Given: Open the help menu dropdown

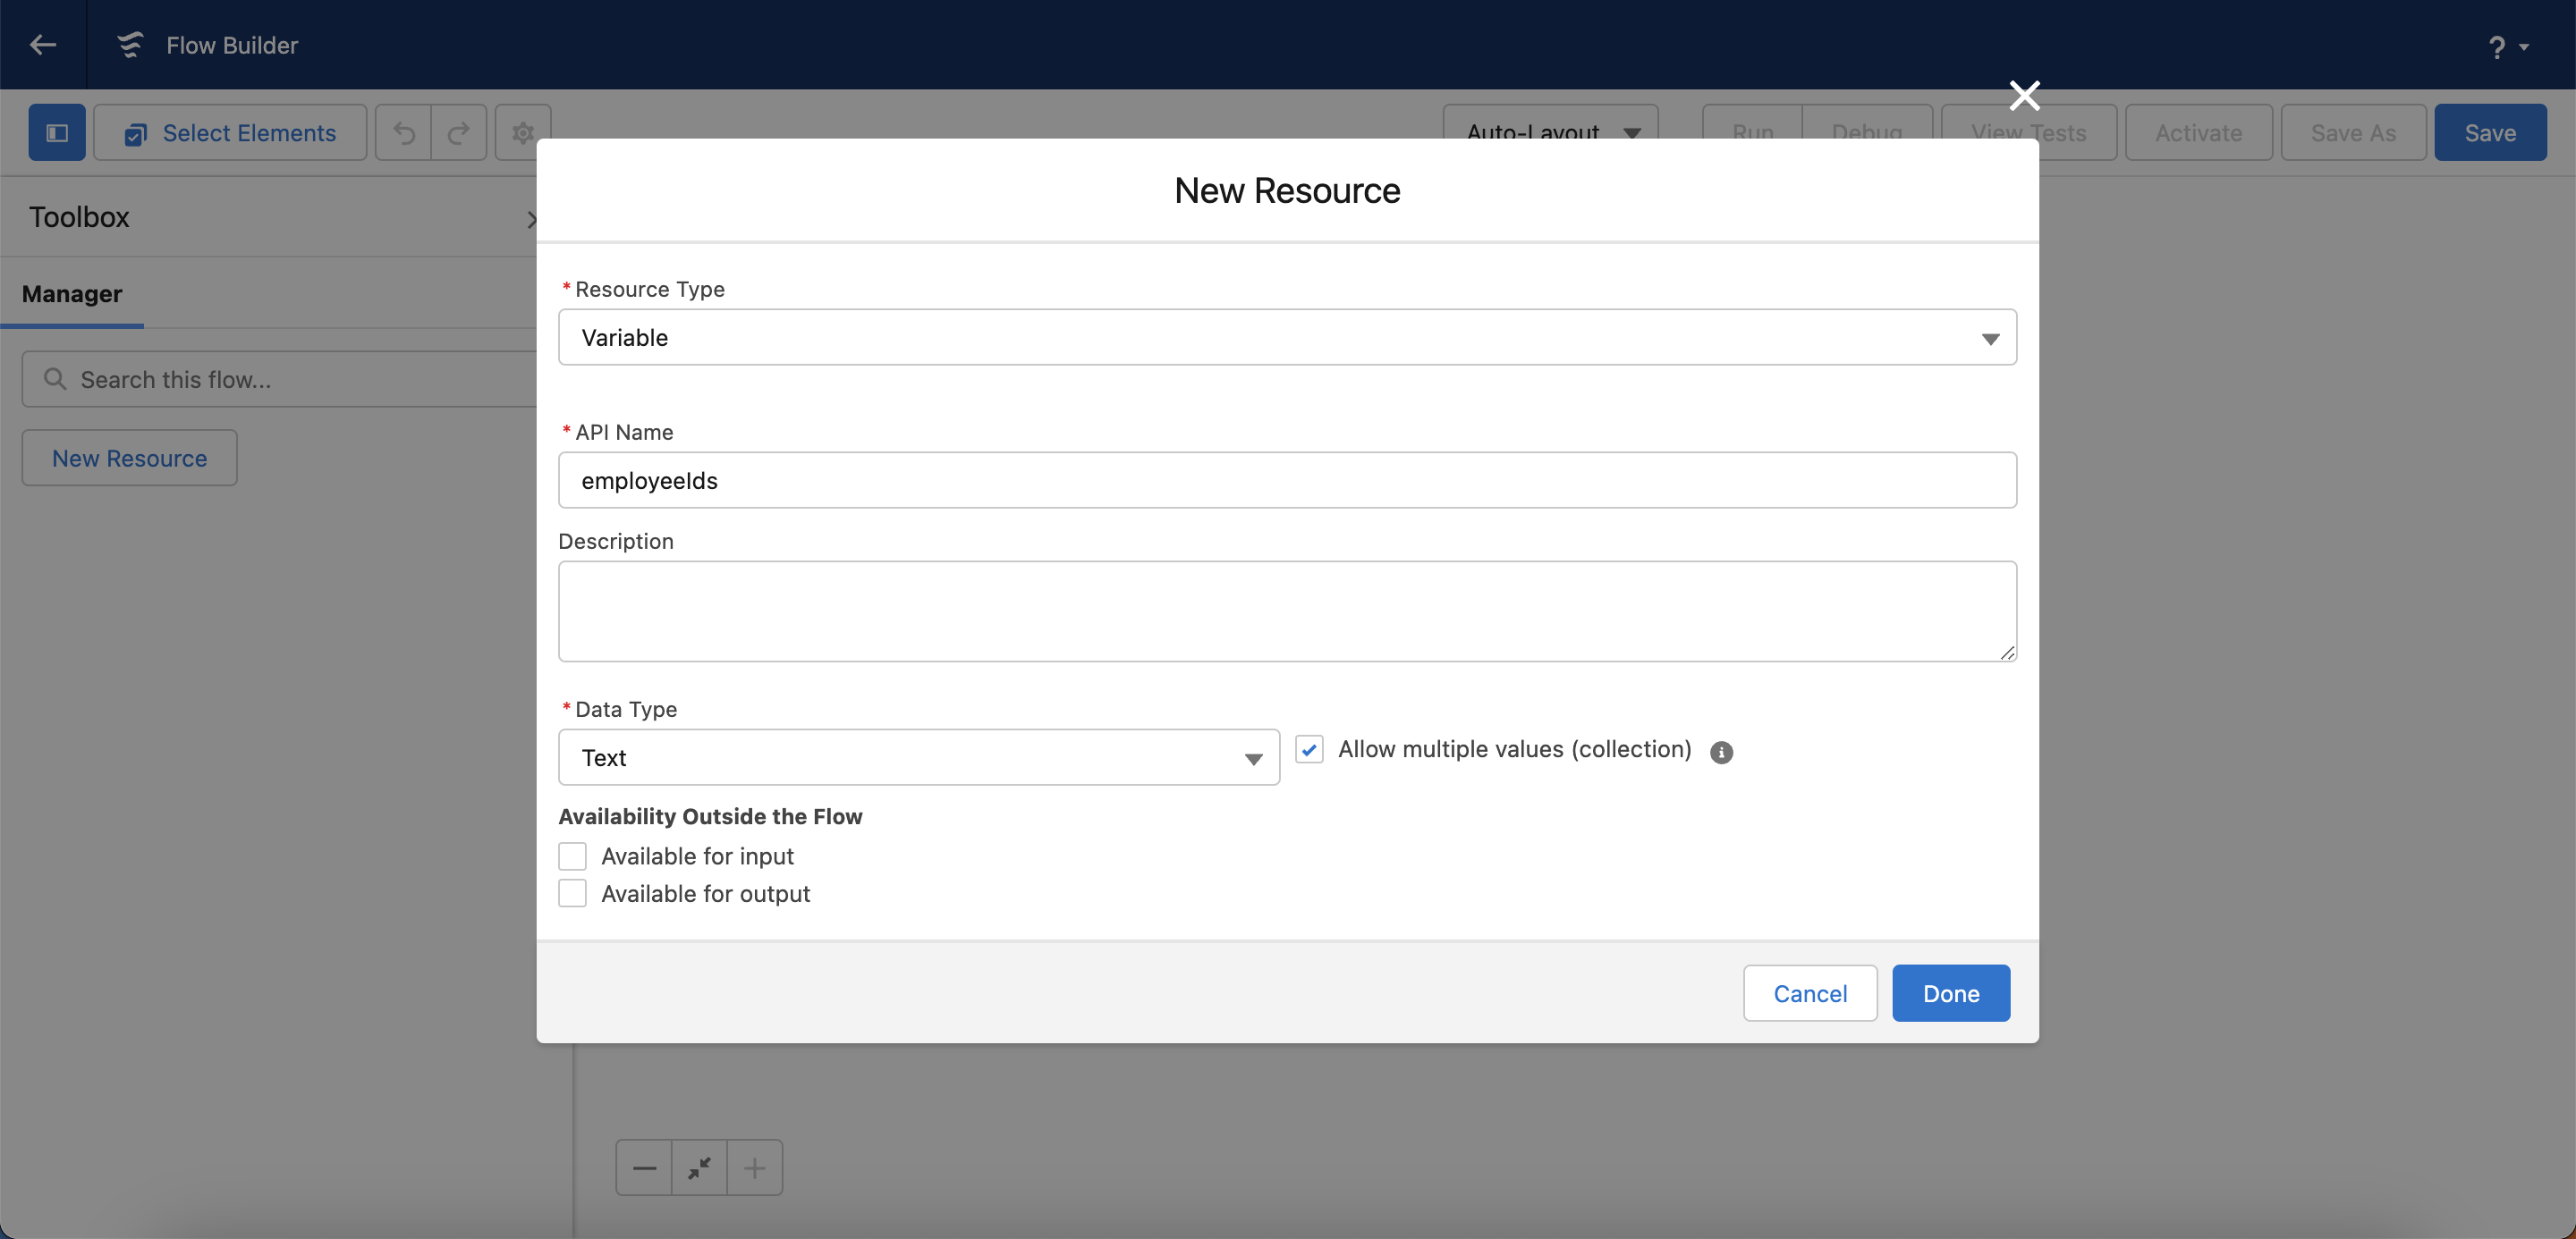Looking at the screenshot, I should point(2507,47).
